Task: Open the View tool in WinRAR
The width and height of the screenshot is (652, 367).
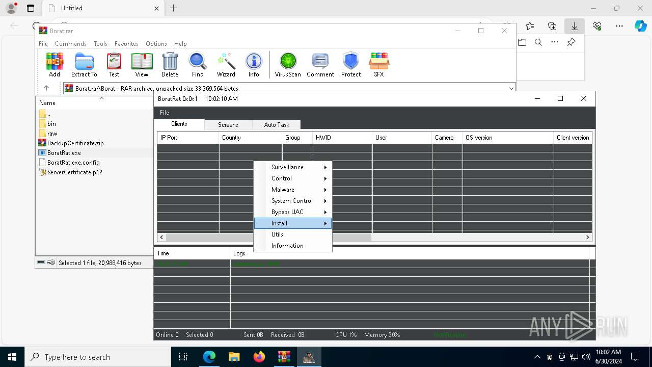Action: [x=142, y=65]
